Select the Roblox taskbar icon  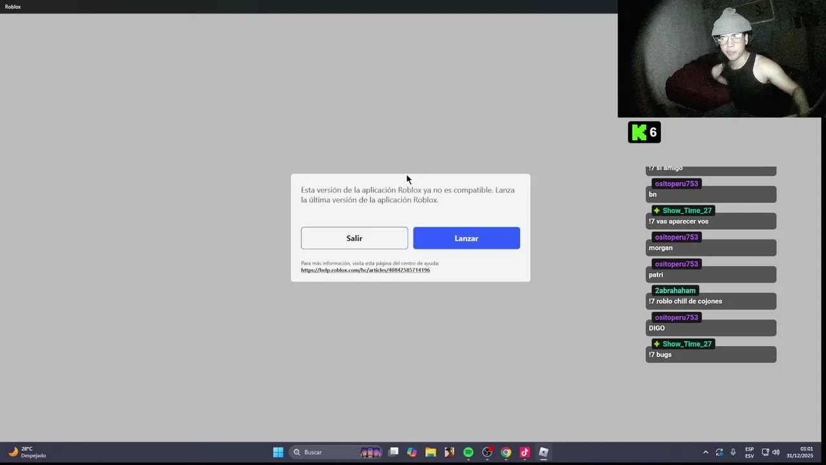543,452
